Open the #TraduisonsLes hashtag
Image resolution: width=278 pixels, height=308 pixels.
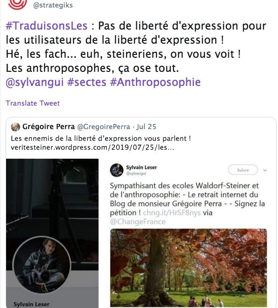(46, 26)
